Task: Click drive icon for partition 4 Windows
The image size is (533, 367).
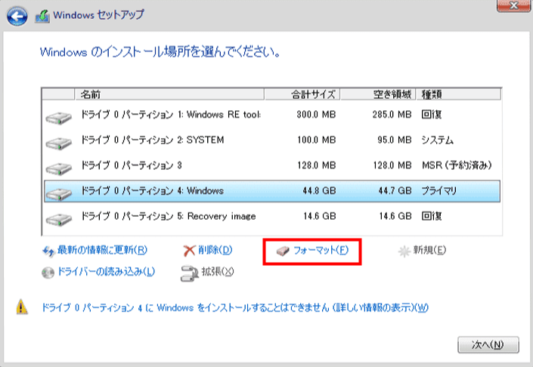Action: (58, 194)
